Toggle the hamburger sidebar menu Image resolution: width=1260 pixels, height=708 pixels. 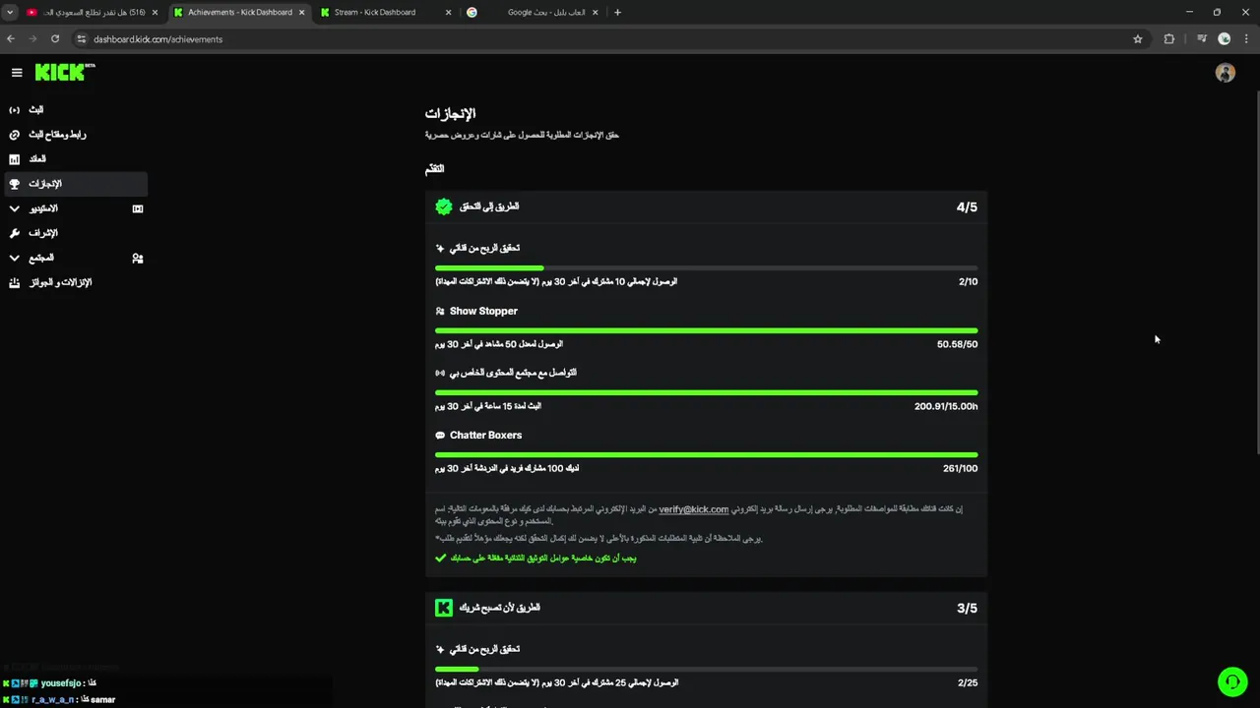(17, 73)
